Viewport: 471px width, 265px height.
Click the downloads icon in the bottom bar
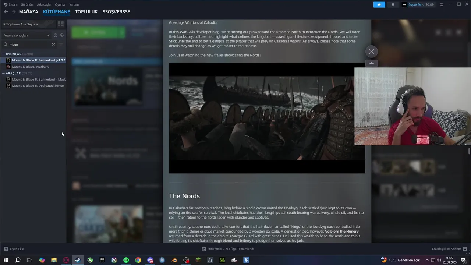(x=204, y=249)
